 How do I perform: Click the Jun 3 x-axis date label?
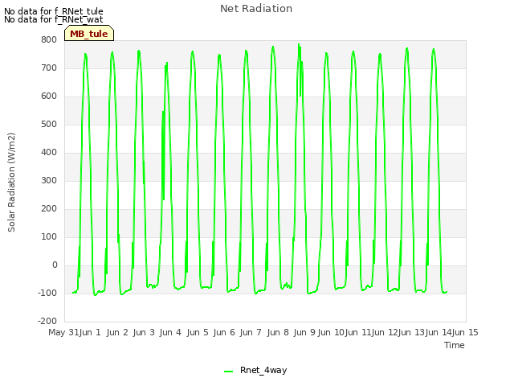(x=144, y=332)
